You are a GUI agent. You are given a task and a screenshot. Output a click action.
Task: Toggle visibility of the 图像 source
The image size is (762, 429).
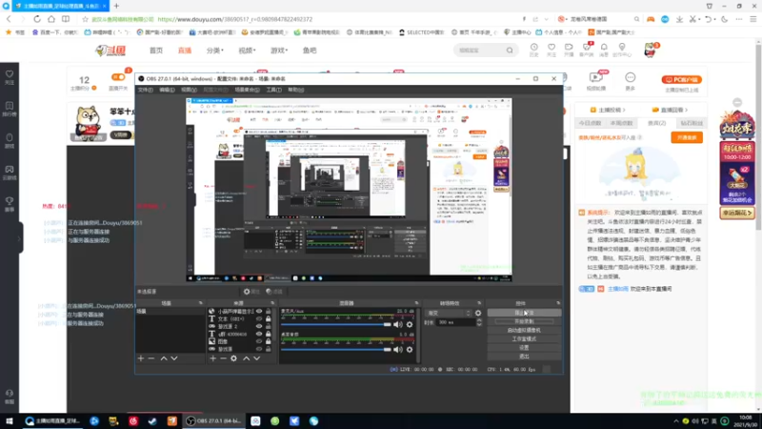(x=259, y=341)
